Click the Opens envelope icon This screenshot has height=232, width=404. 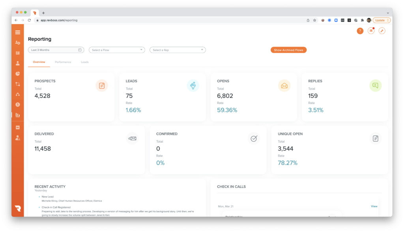pyautogui.click(x=284, y=86)
